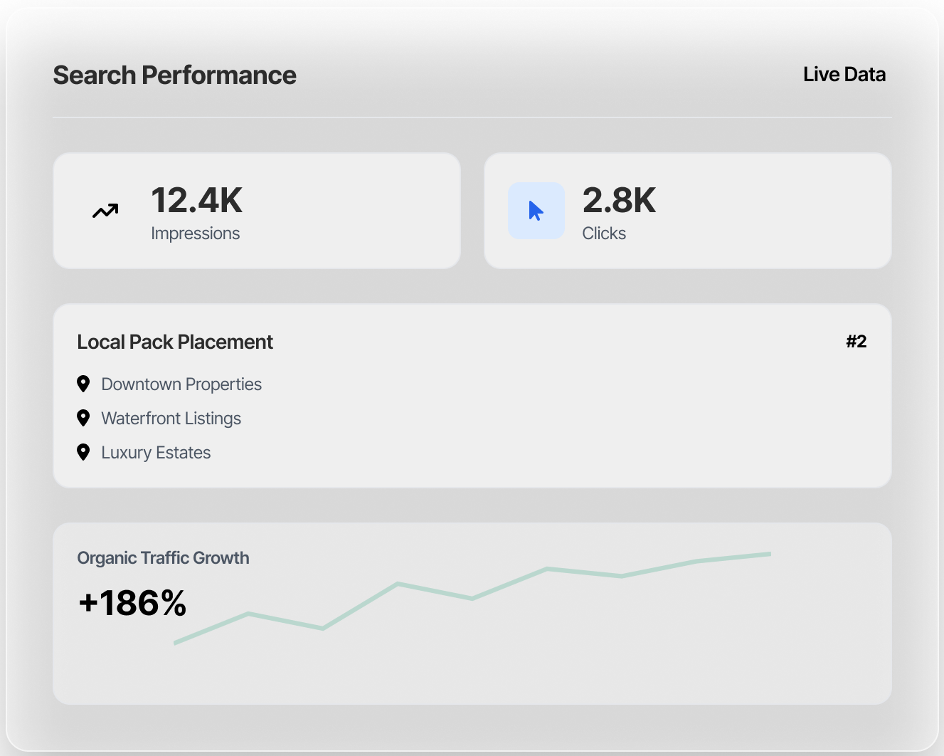Click the 2.8K clicks value
Screen dimensions: 944x756
[619, 200]
